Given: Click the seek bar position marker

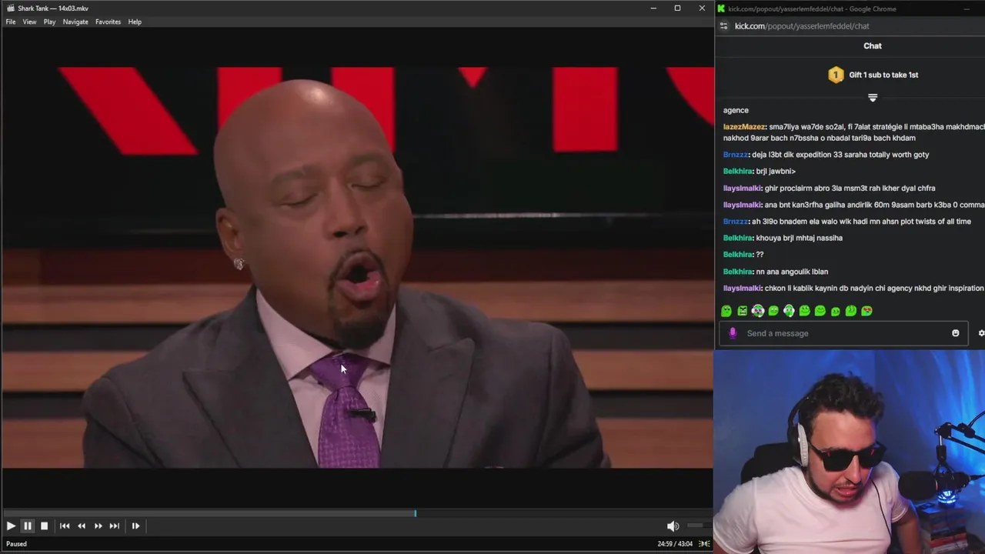Looking at the screenshot, I should coord(416,513).
